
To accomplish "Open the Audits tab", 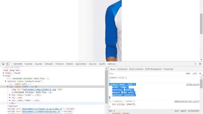I will coord(102,64).
